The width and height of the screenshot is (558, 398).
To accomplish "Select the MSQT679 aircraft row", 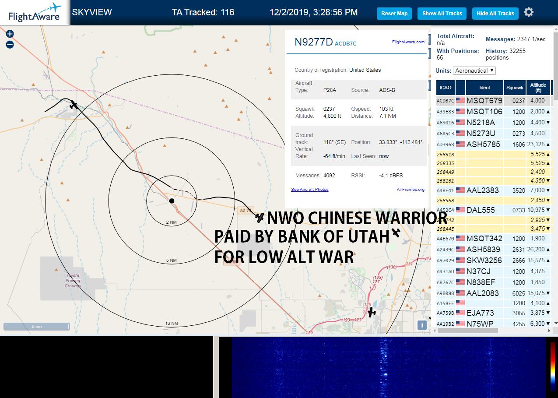I will pyautogui.click(x=494, y=101).
